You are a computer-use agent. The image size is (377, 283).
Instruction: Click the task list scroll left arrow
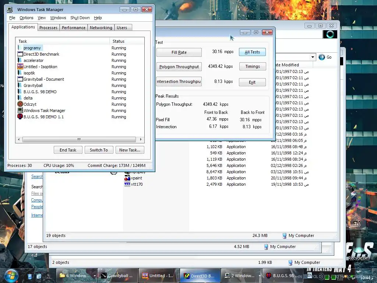coord(19,139)
